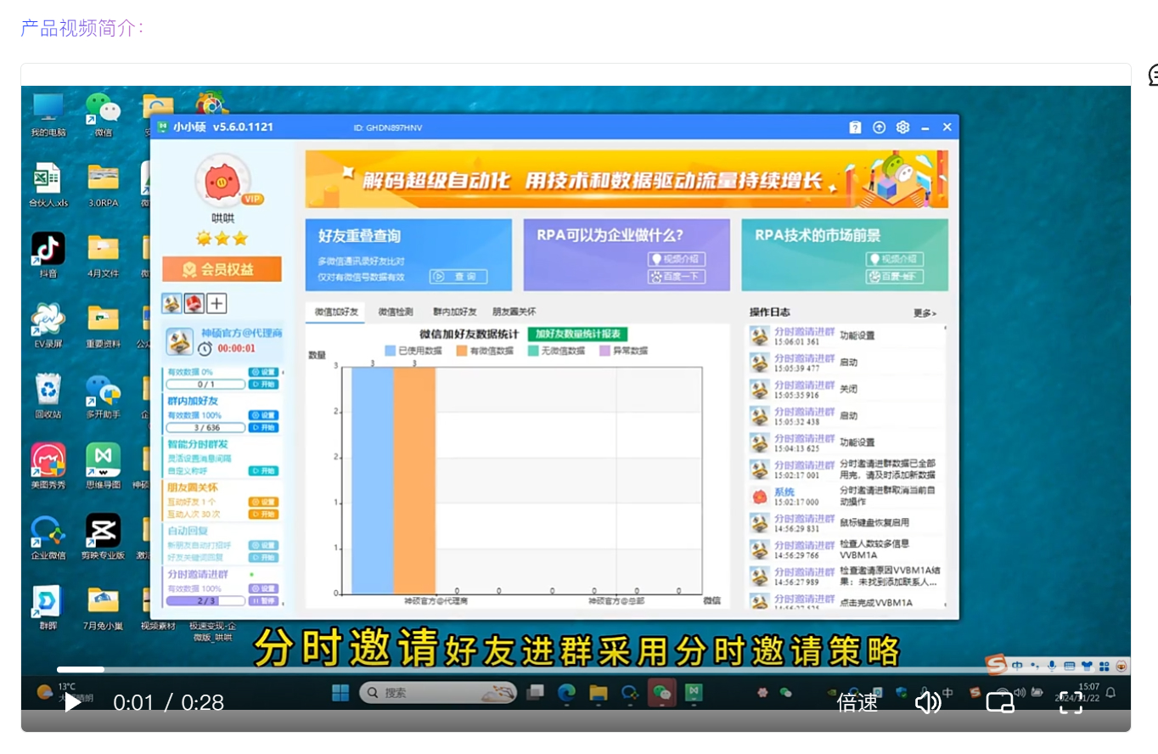Click 视频介绍 in RPA可以为企业做什么 card
This screenshot has width=1158, height=754.
coord(677,259)
